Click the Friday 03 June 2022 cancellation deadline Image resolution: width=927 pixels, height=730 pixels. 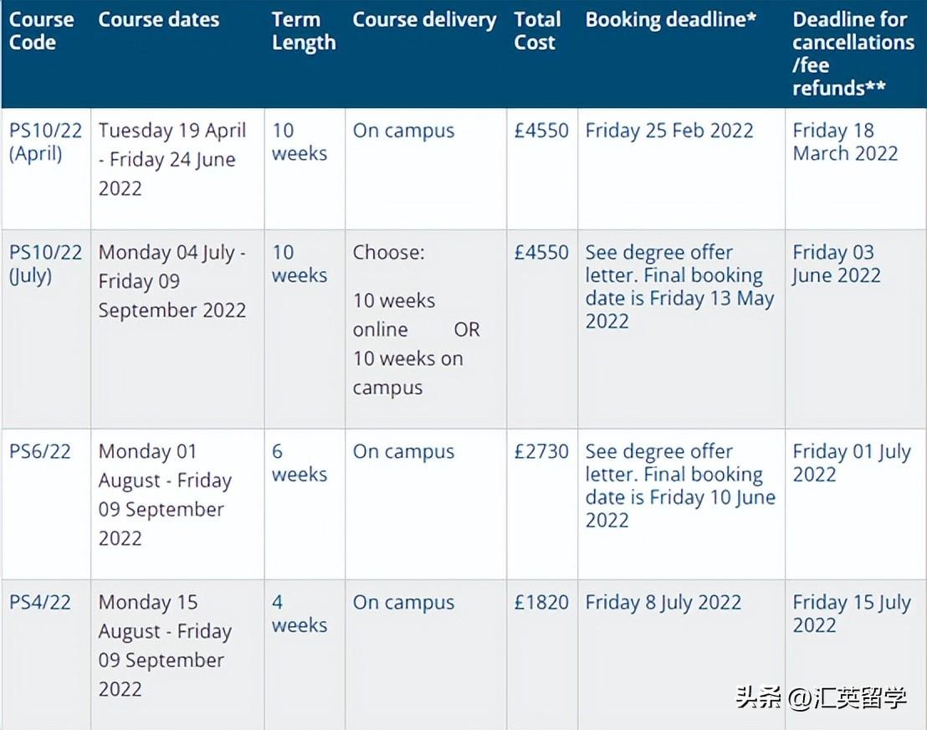click(837, 264)
